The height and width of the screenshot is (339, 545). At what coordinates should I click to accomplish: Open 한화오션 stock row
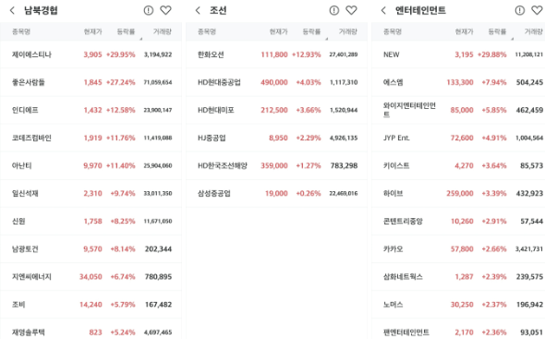(276, 54)
